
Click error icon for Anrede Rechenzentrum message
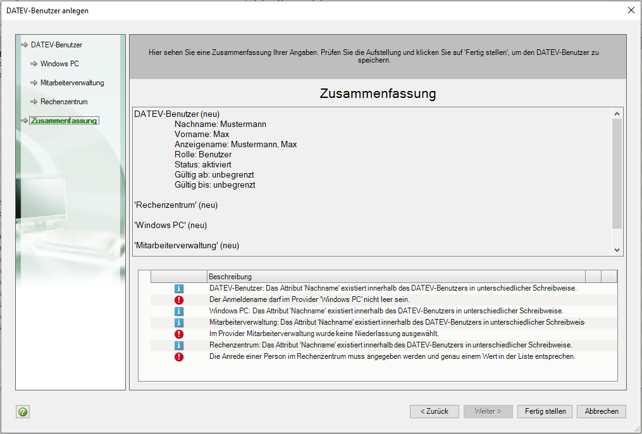coord(179,357)
